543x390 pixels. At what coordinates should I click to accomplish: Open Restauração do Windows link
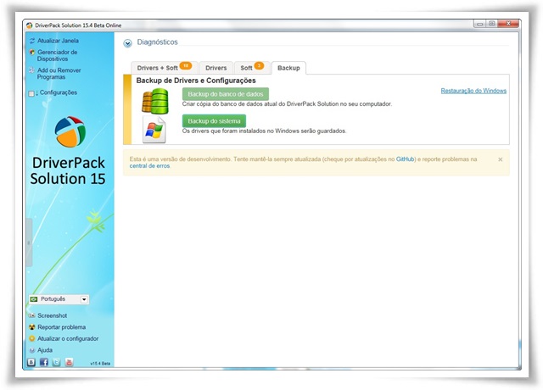click(473, 91)
